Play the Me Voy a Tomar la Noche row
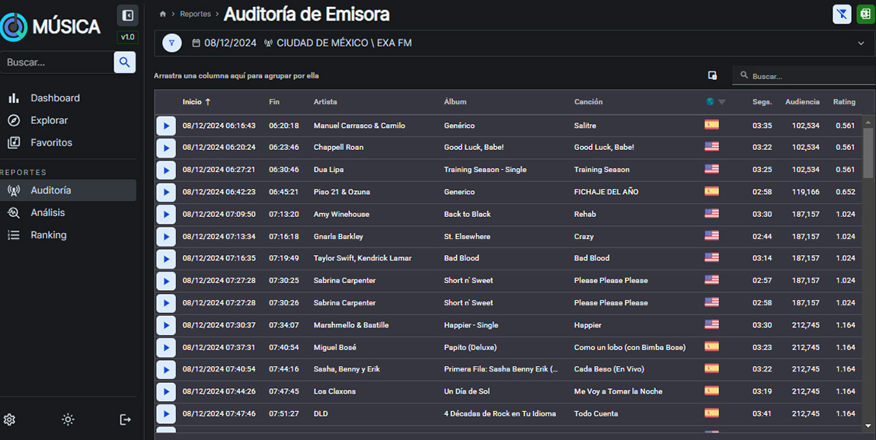This screenshot has width=876, height=440. (x=166, y=391)
